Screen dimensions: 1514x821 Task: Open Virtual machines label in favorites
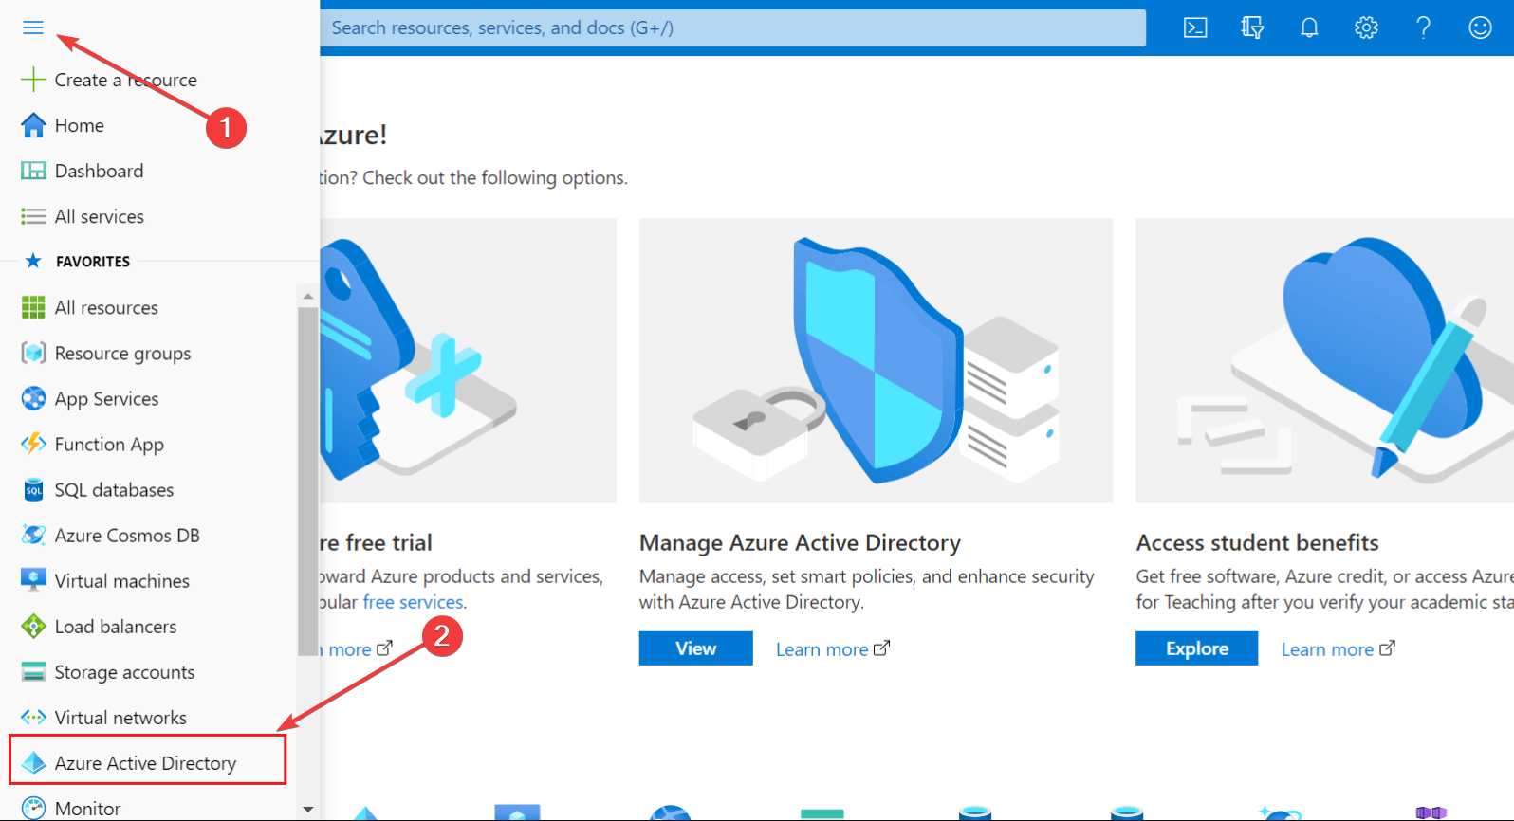click(x=121, y=581)
